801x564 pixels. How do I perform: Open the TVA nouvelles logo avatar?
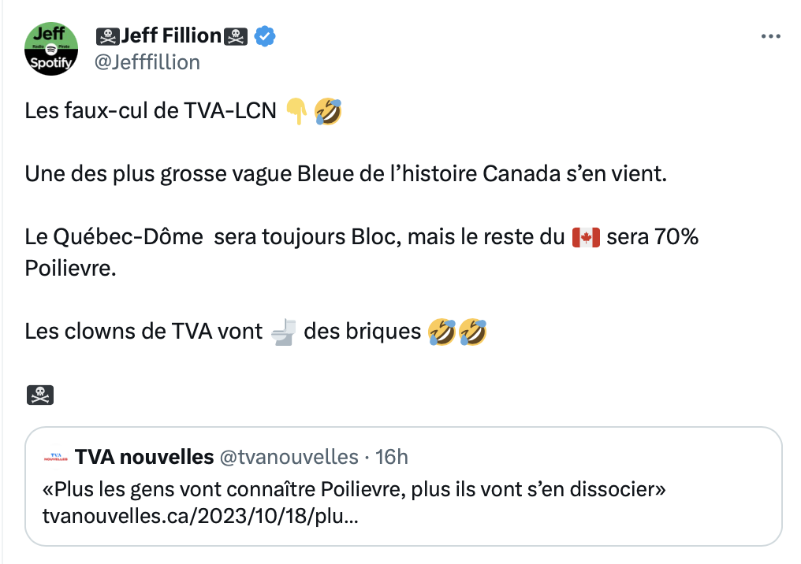56,458
